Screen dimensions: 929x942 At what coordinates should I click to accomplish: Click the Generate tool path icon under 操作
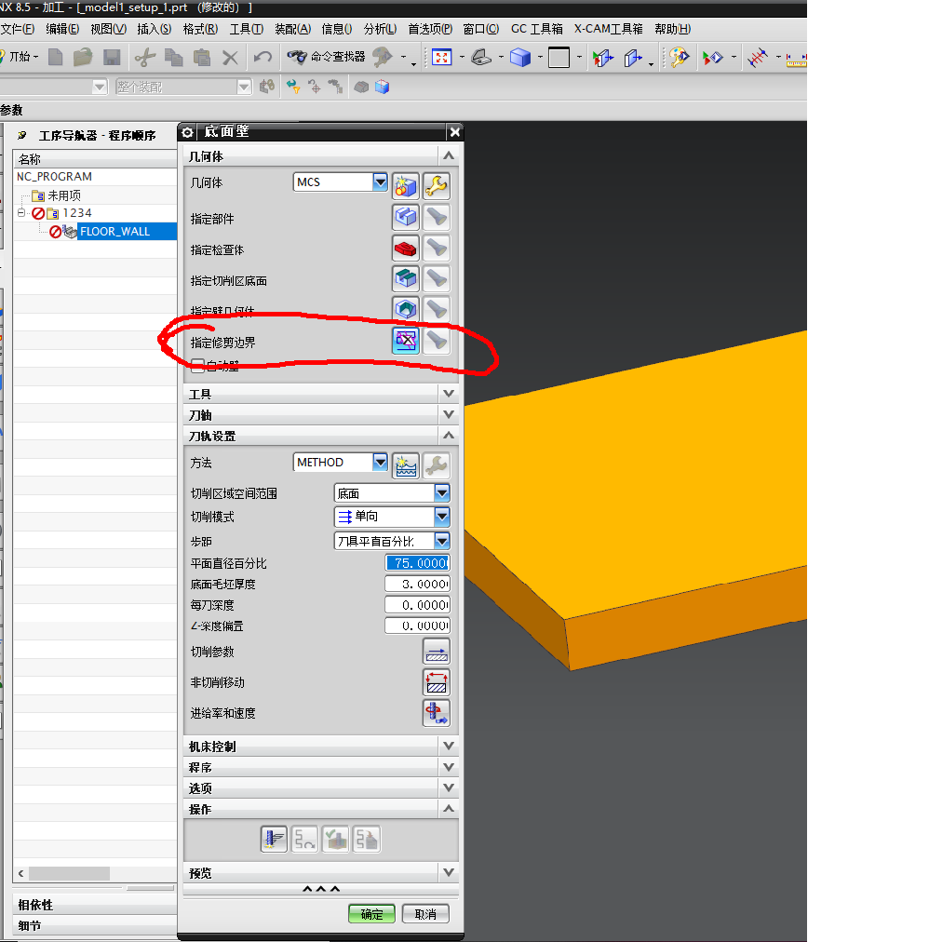click(x=274, y=840)
